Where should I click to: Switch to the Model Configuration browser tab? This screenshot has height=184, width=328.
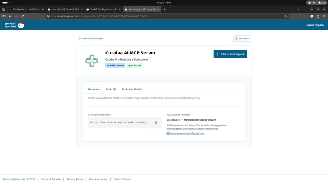coord(103,9)
